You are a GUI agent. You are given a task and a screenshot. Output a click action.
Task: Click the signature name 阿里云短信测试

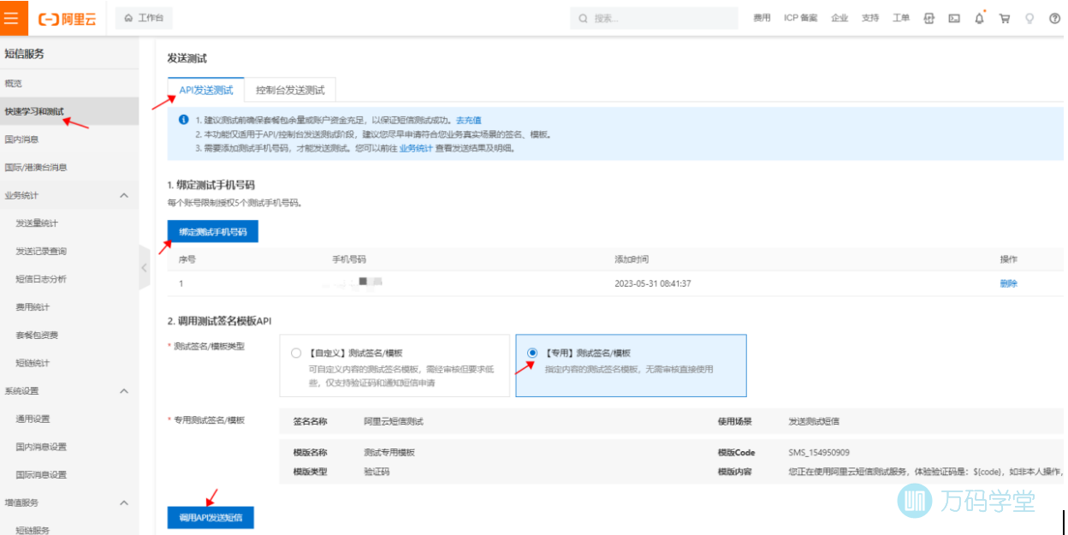pyautogui.click(x=394, y=422)
